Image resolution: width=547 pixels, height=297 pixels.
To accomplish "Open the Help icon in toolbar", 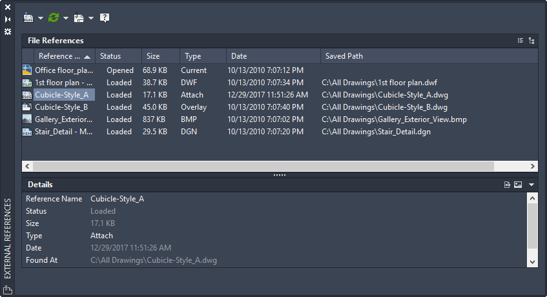I will click(x=105, y=18).
